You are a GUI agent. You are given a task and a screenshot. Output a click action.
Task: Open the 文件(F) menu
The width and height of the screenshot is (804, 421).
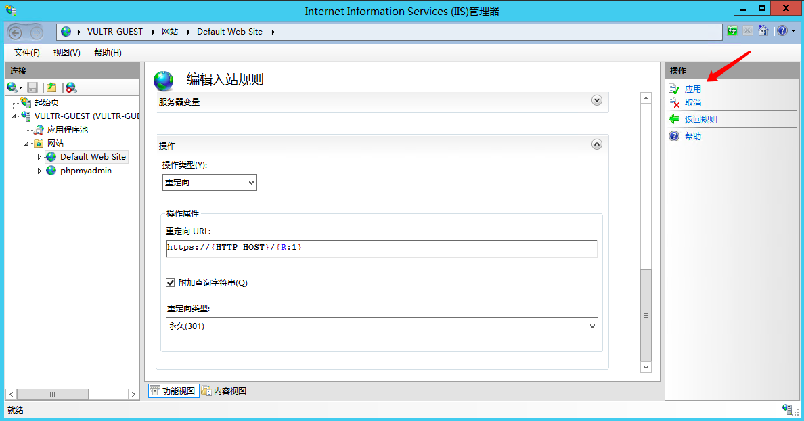[26, 52]
